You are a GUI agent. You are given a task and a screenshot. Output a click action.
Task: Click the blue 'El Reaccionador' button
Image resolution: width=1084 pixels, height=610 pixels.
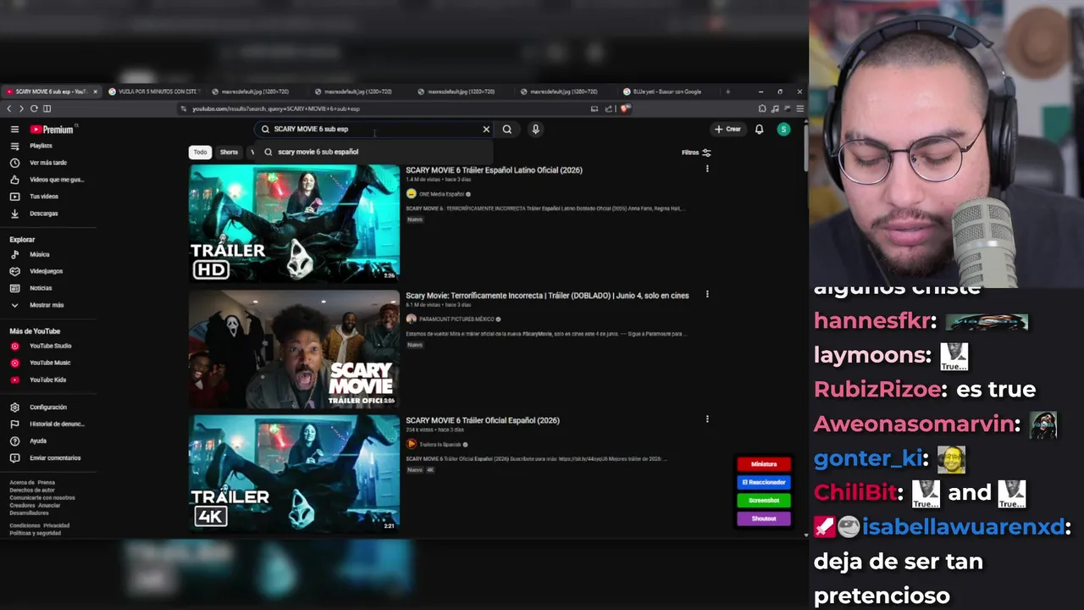[x=764, y=482]
